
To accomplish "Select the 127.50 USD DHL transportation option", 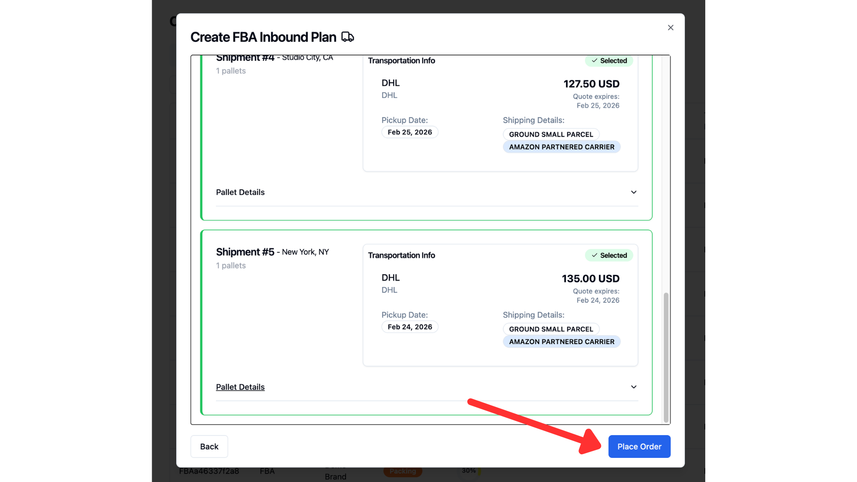I will click(x=500, y=113).
